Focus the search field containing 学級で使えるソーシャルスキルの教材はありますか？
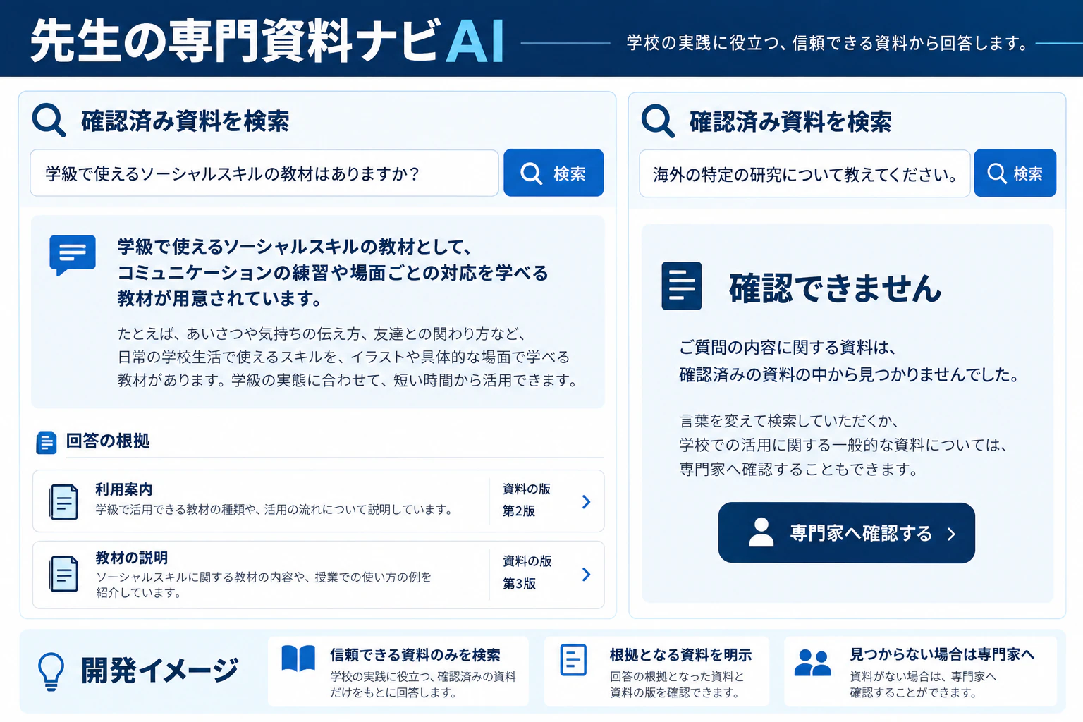The width and height of the screenshot is (1083, 722). (x=264, y=173)
